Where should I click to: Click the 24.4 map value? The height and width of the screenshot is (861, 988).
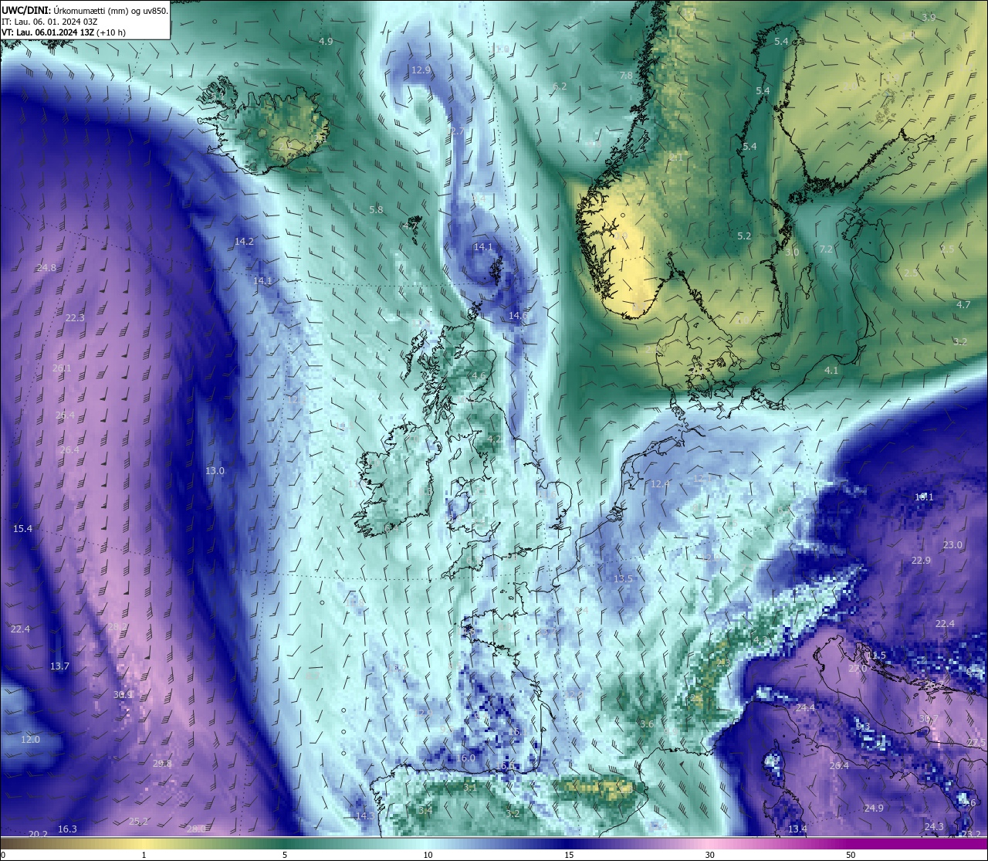point(805,708)
